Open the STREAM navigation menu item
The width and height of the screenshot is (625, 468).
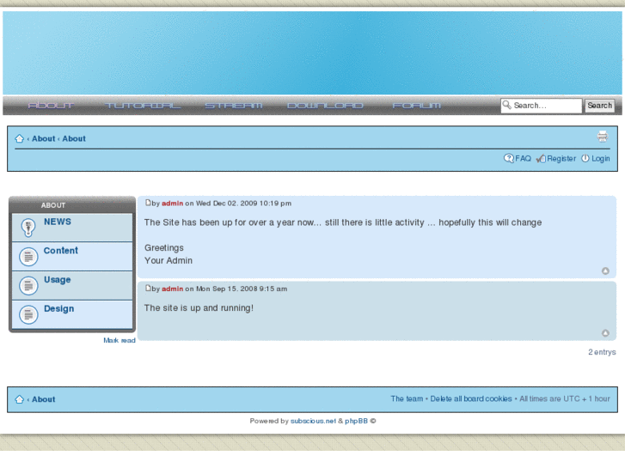pos(234,106)
